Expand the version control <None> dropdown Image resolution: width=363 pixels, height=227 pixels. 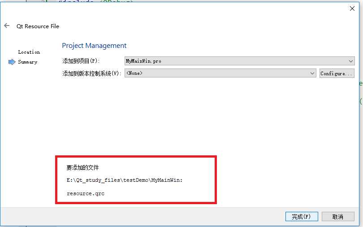point(220,73)
